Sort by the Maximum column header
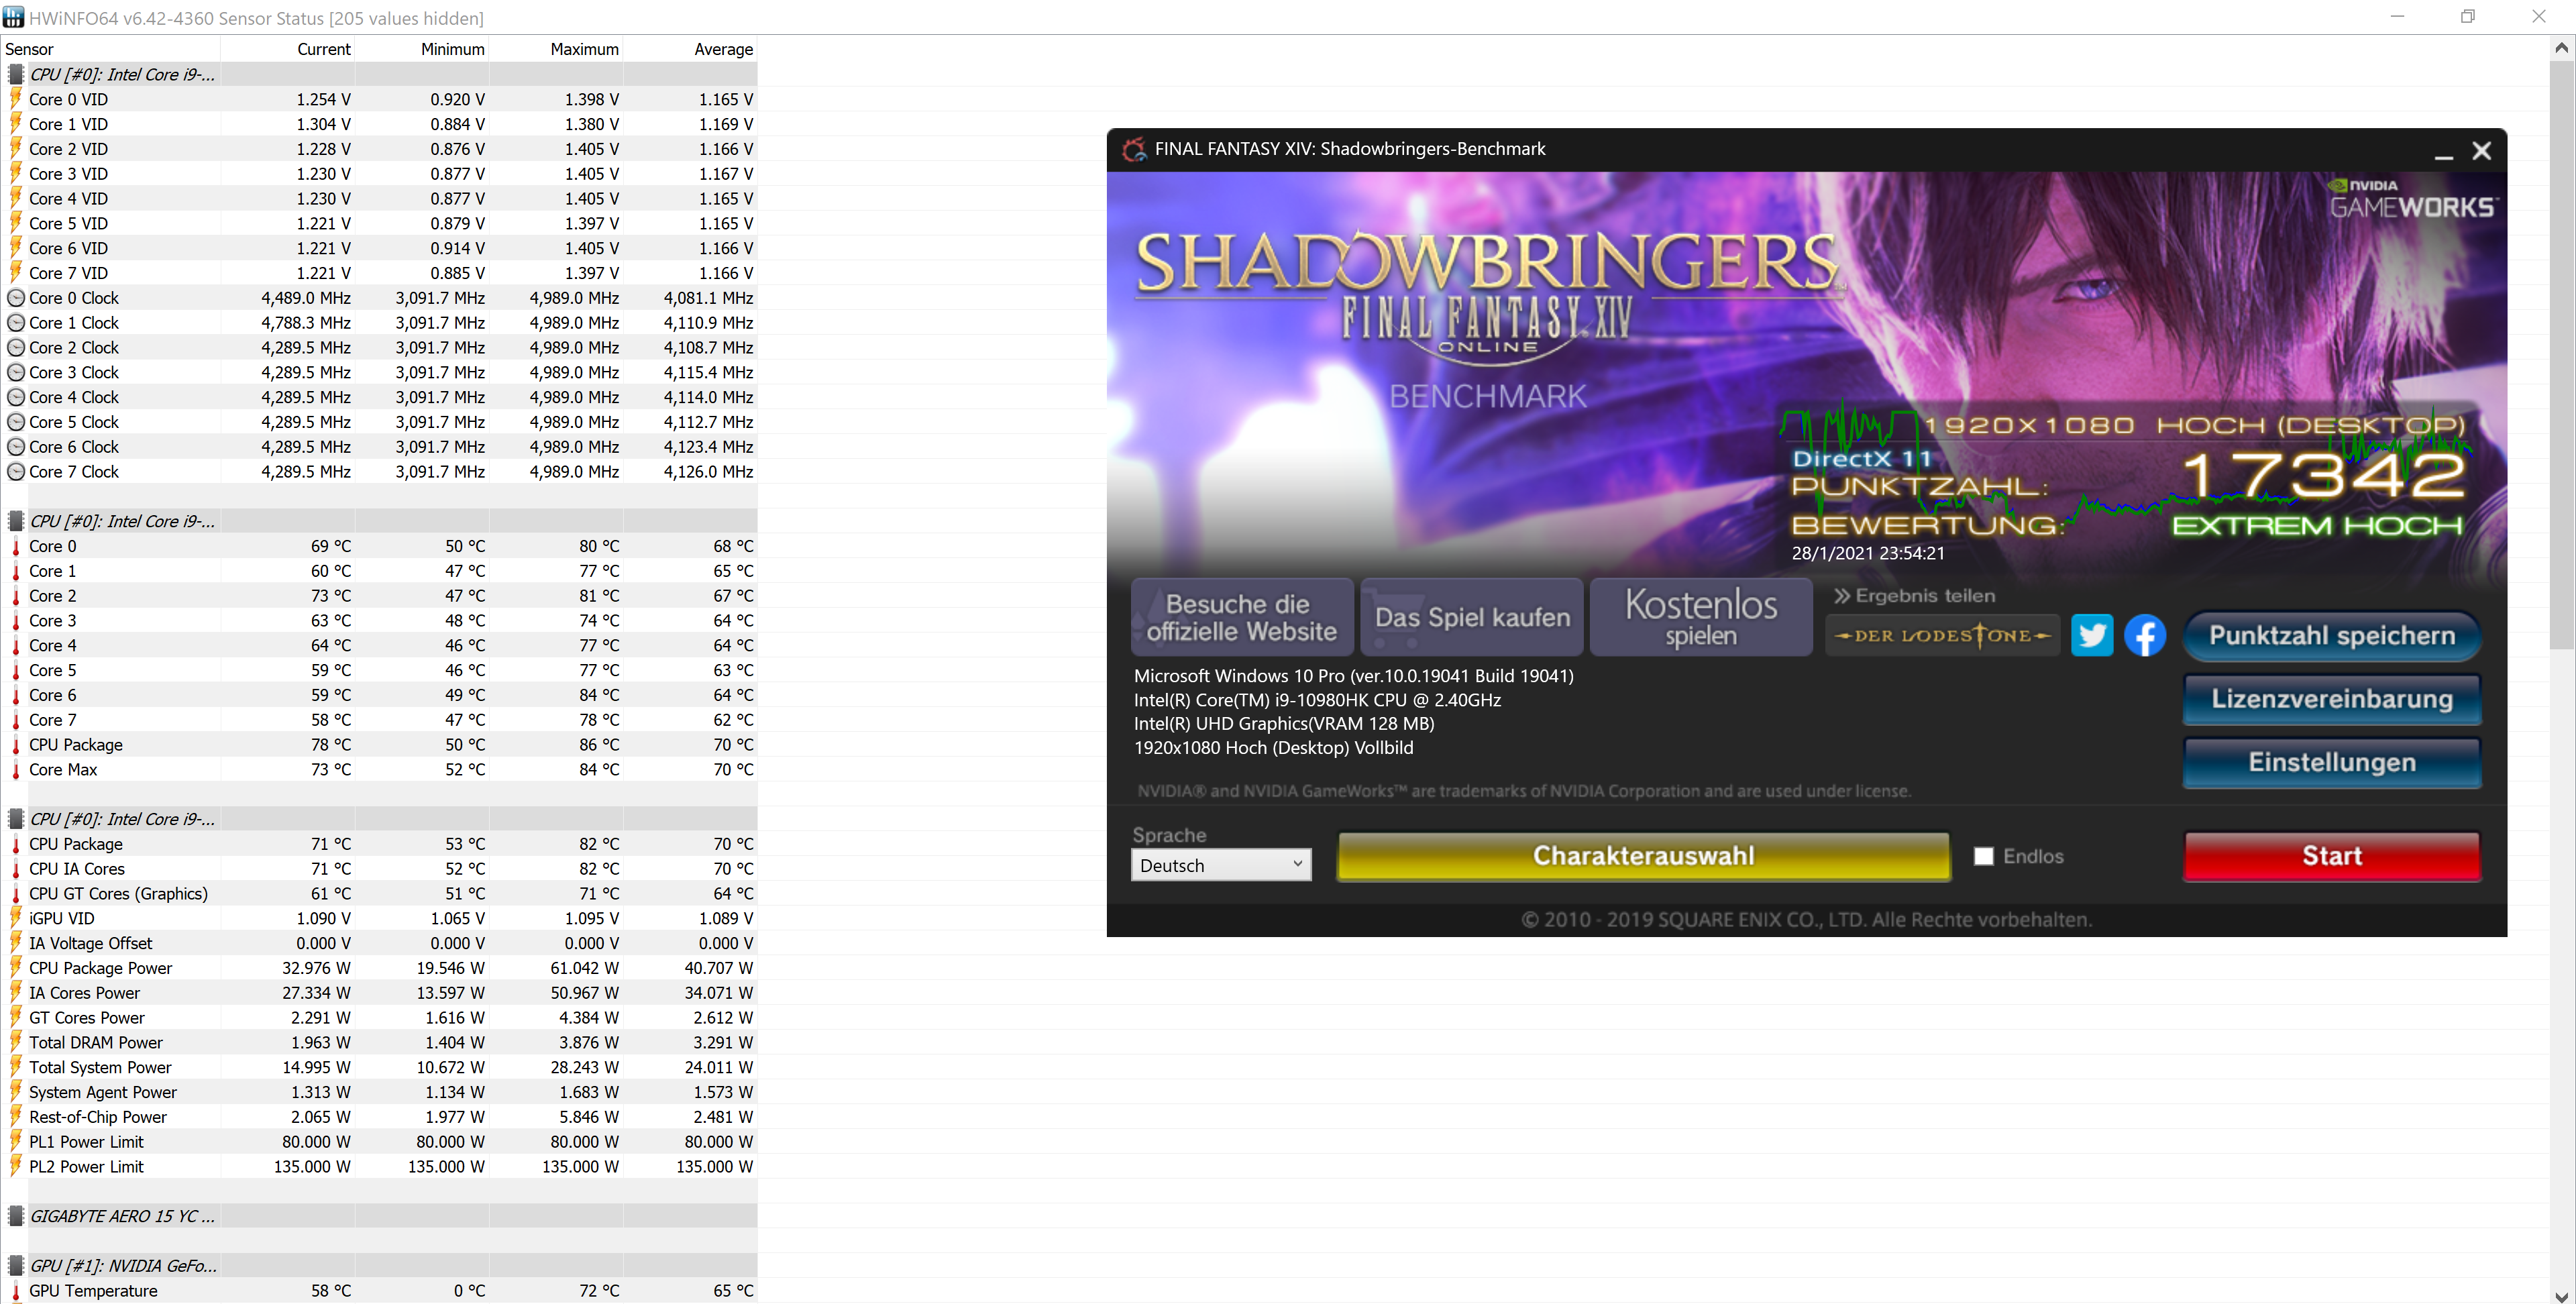 pyautogui.click(x=556, y=49)
